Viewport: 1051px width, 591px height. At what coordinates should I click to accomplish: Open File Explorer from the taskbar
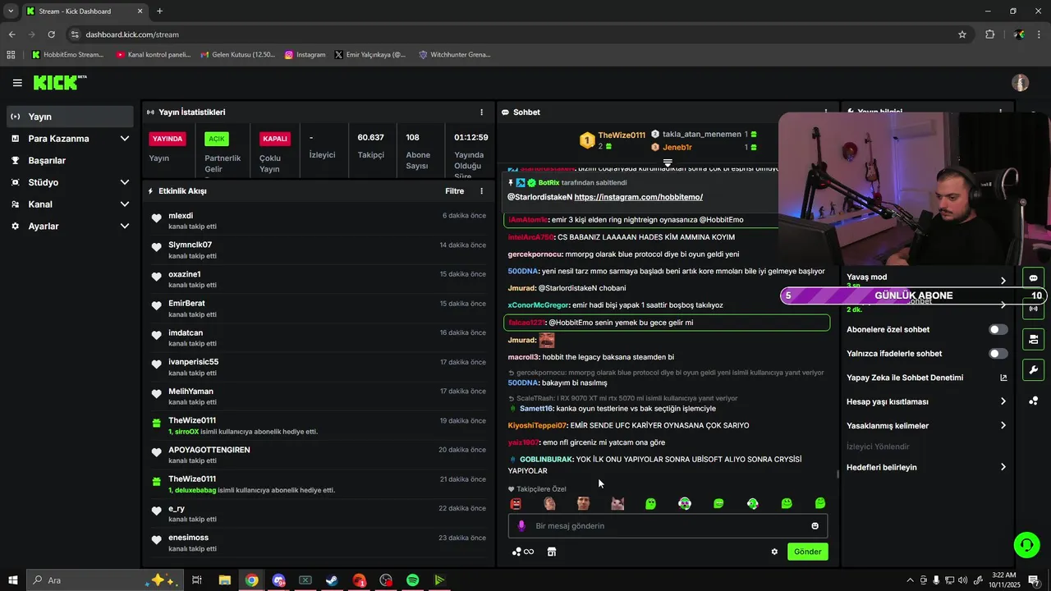[224, 580]
